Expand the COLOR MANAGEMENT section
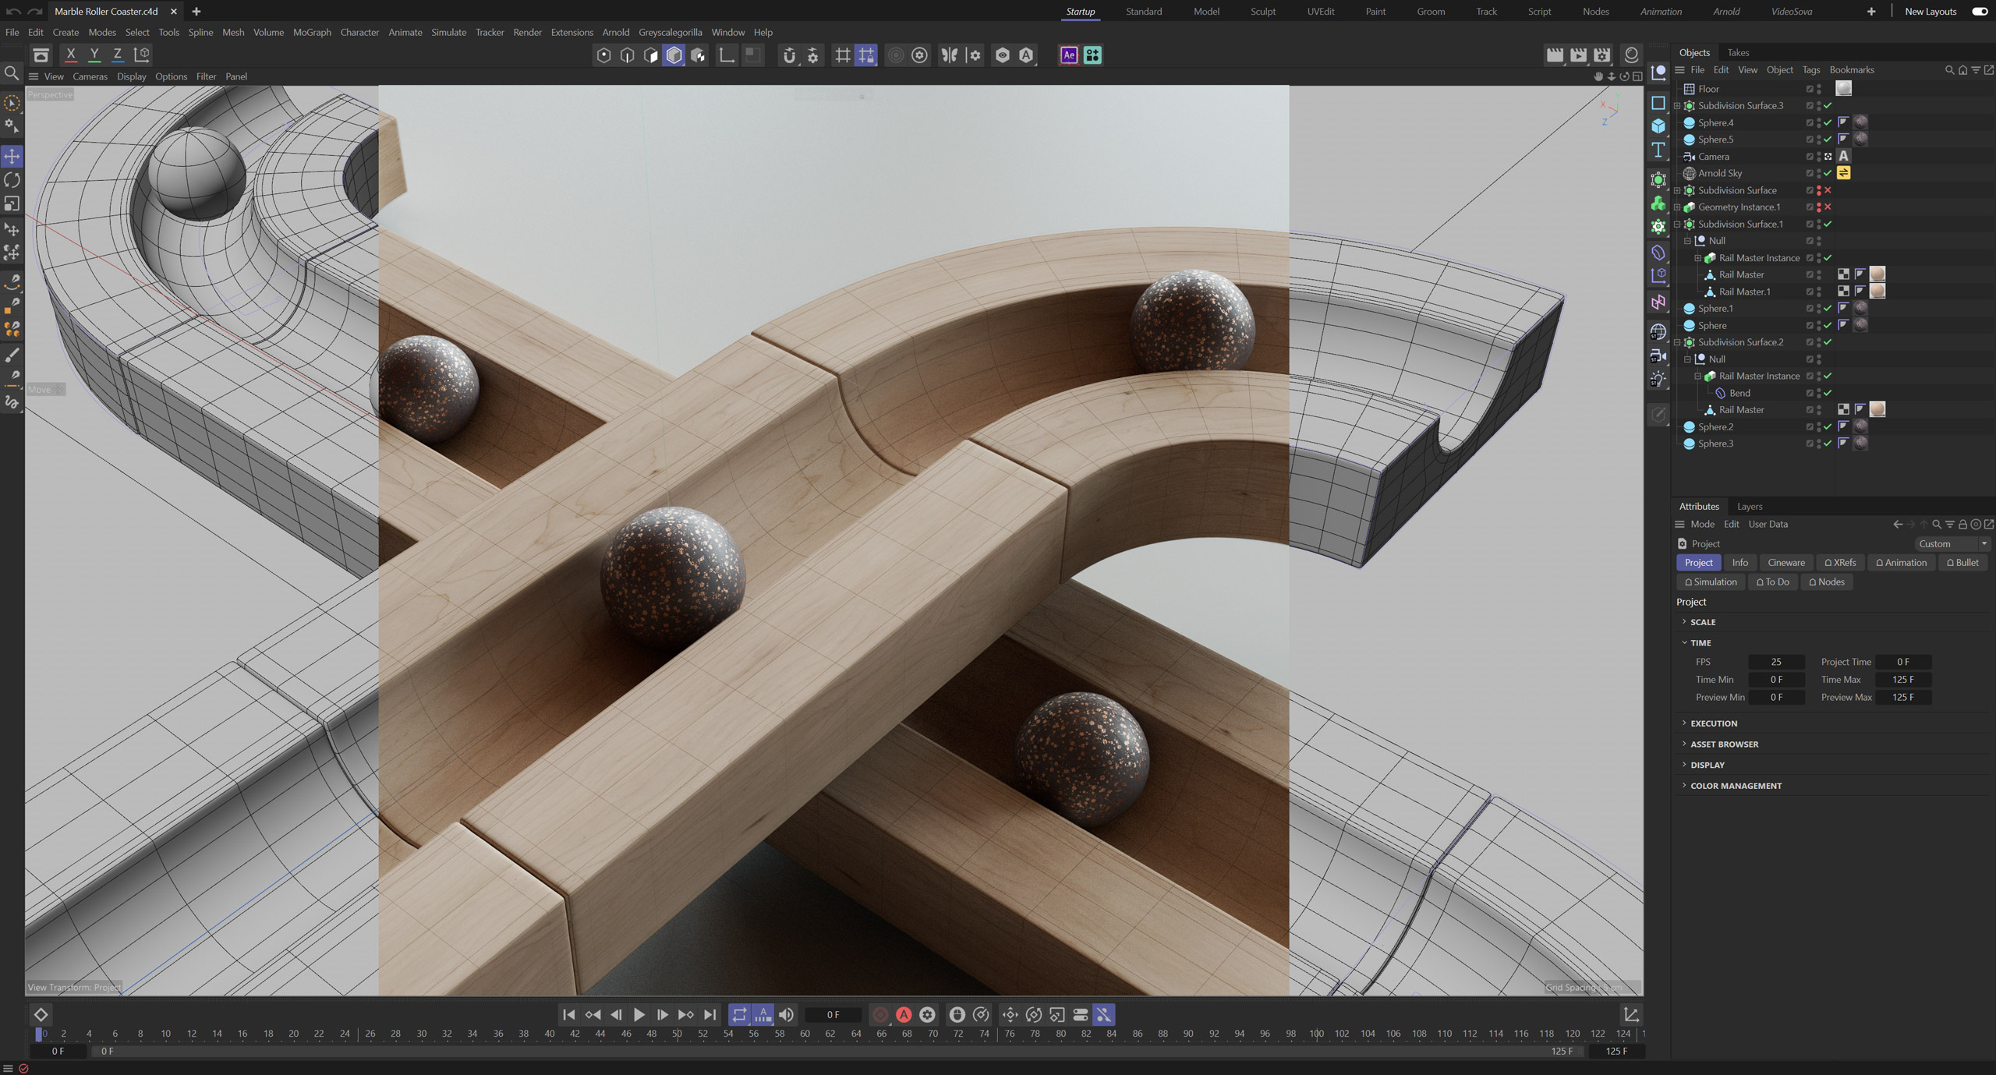 [1735, 786]
